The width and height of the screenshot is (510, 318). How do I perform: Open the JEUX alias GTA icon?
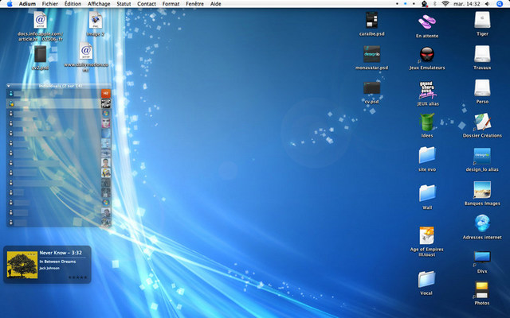click(x=427, y=90)
